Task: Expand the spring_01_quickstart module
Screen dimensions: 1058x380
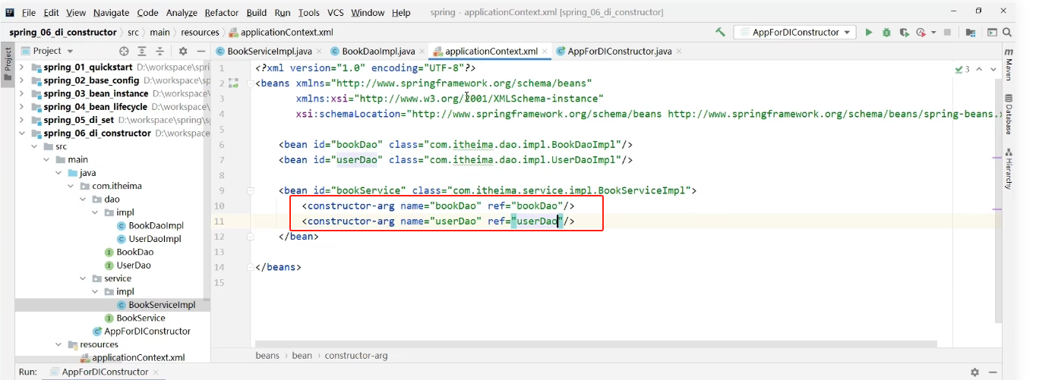Action: pyautogui.click(x=21, y=68)
